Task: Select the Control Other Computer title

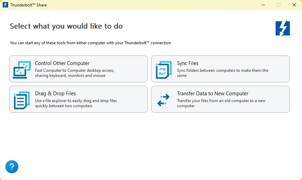Action: [62, 63]
